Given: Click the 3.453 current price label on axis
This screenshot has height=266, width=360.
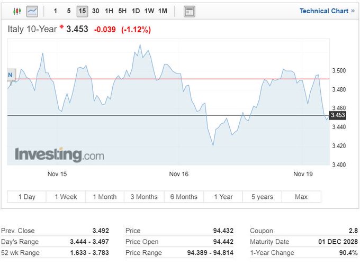Looking at the screenshot, I should 338,115.
